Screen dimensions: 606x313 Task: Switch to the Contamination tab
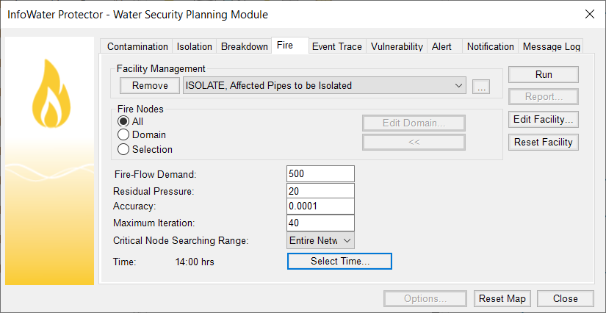pyautogui.click(x=137, y=47)
